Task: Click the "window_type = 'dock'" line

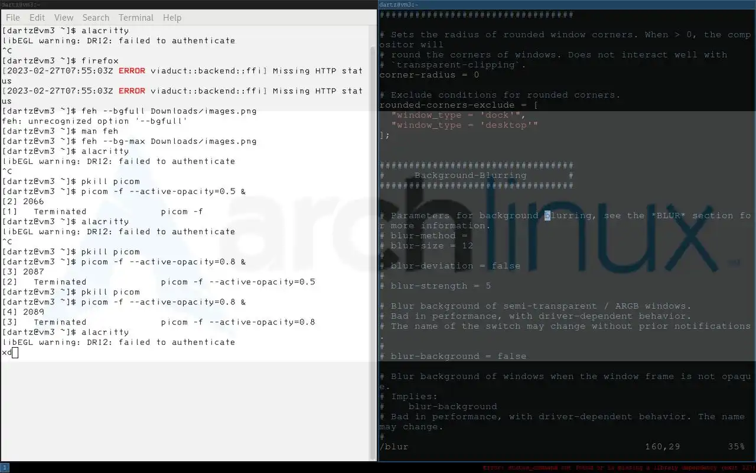Action: [x=458, y=115]
